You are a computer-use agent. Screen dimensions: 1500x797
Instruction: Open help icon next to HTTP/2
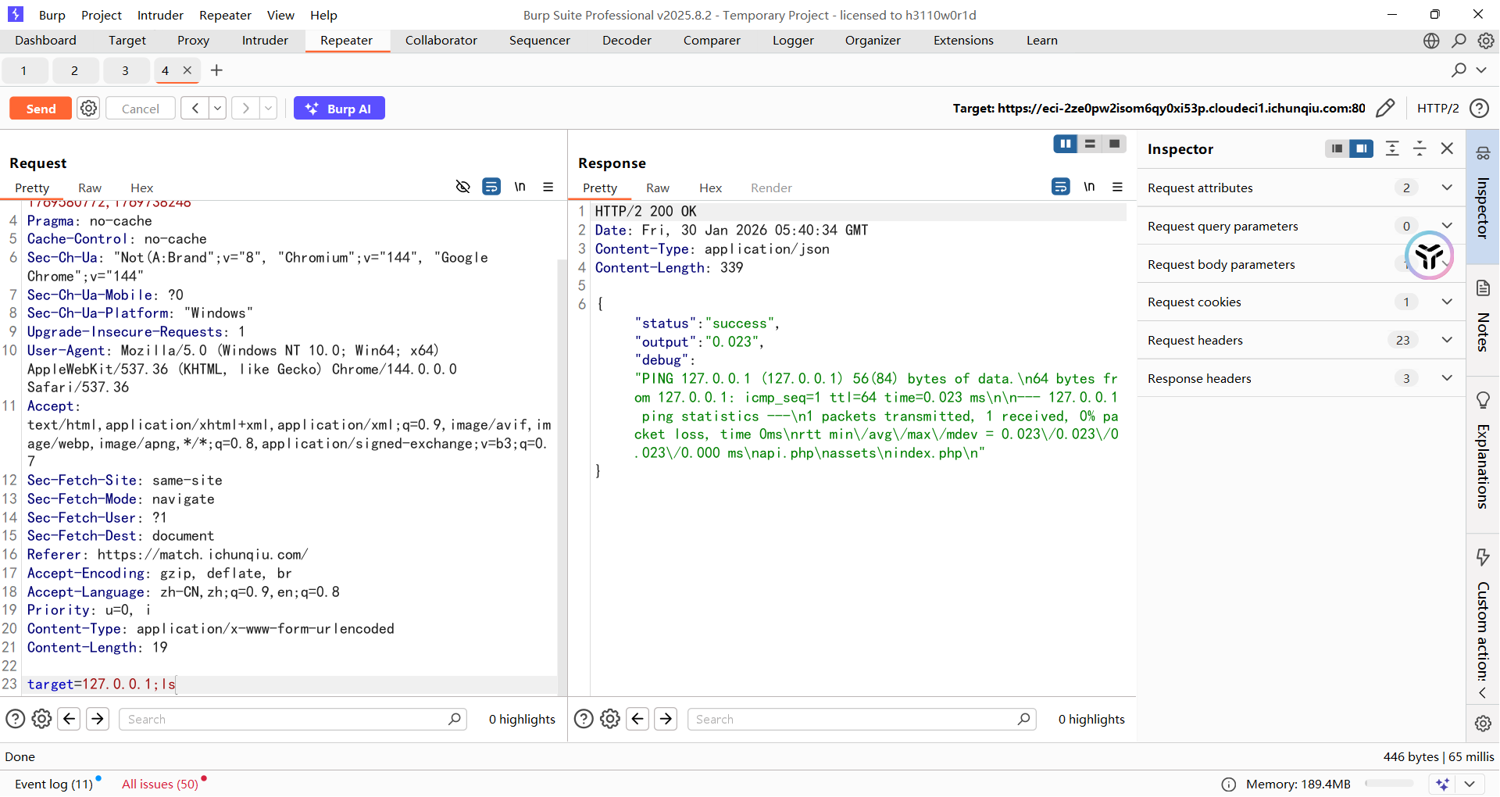point(1479,109)
